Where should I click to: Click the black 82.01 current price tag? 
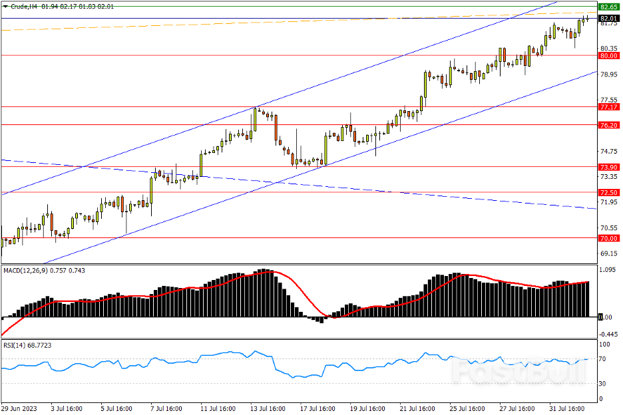pyautogui.click(x=606, y=18)
